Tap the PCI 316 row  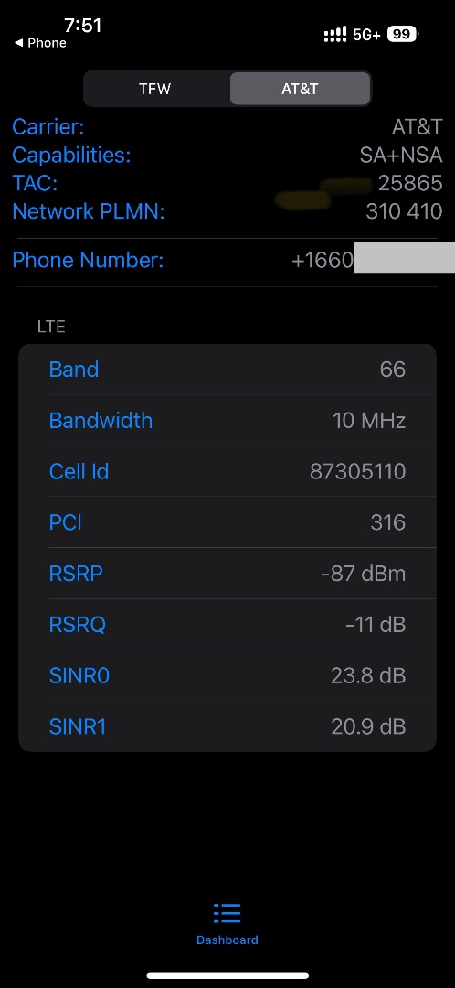[x=227, y=522]
